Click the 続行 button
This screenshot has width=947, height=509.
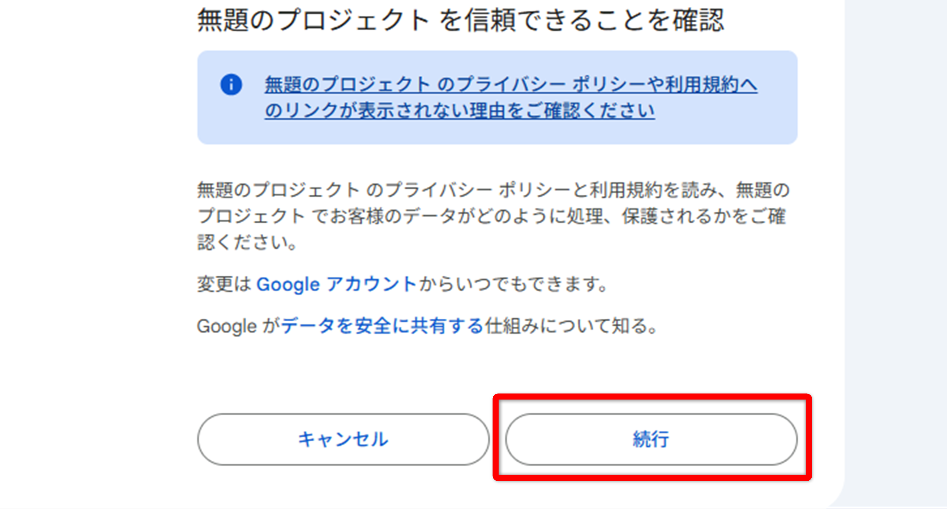point(651,439)
